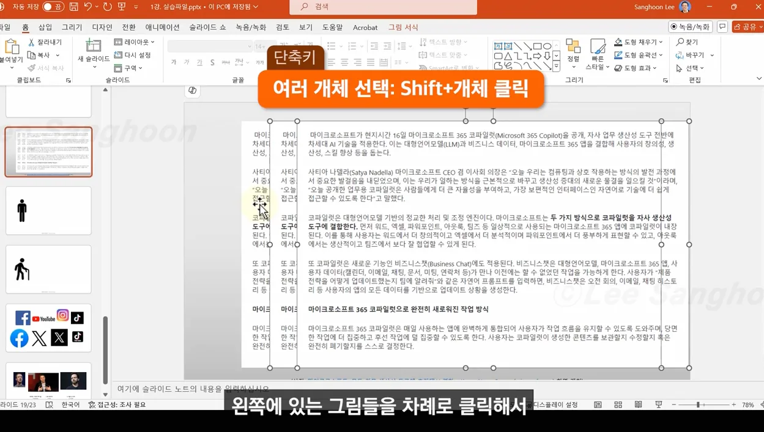Open the drawing group dialog launcher
Viewport: 764px width, 432px height.
click(x=666, y=81)
